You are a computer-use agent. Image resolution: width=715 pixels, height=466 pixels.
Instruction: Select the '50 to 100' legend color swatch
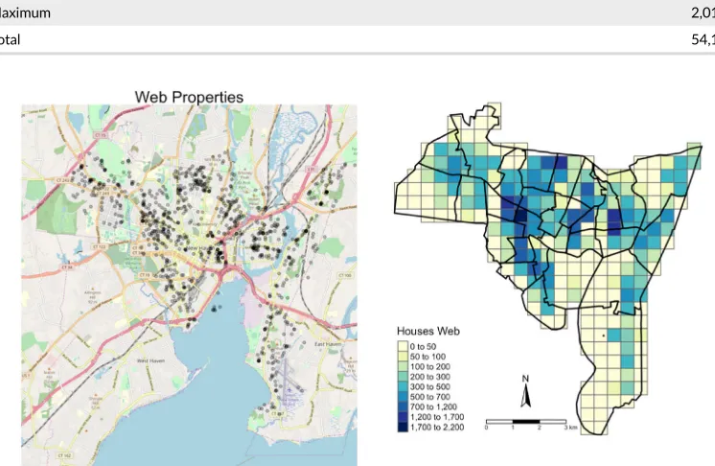[403, 356]
